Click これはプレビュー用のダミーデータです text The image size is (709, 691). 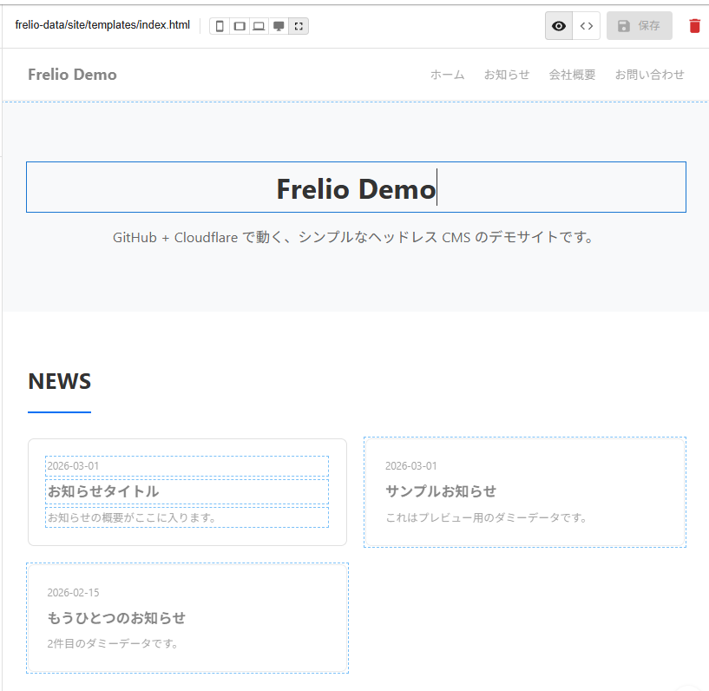tap(486, 517)
